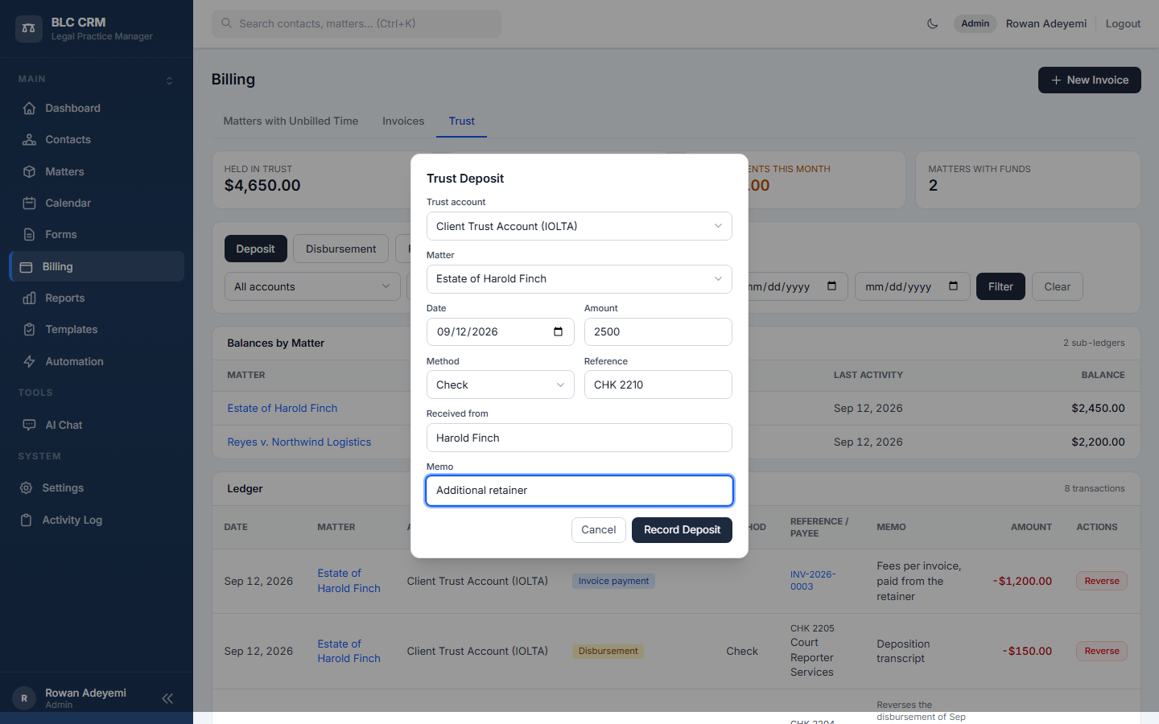Open the Reyes v. Northwind Logistics matter link
1159x724 pixels.
pos(299,442)
